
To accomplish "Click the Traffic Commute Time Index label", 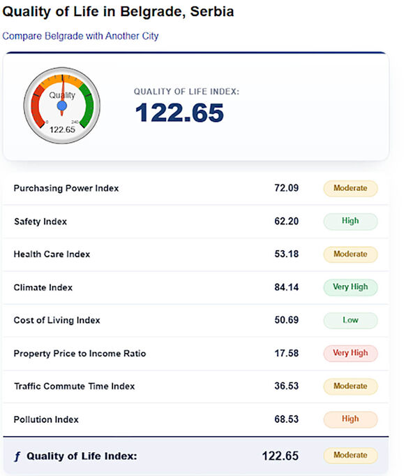I will (74, 386).
